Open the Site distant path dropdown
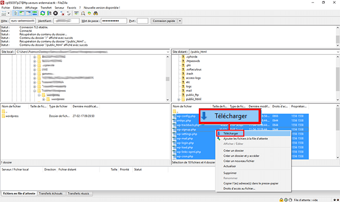This screenshot has height=202, width=340. point(338,52)
